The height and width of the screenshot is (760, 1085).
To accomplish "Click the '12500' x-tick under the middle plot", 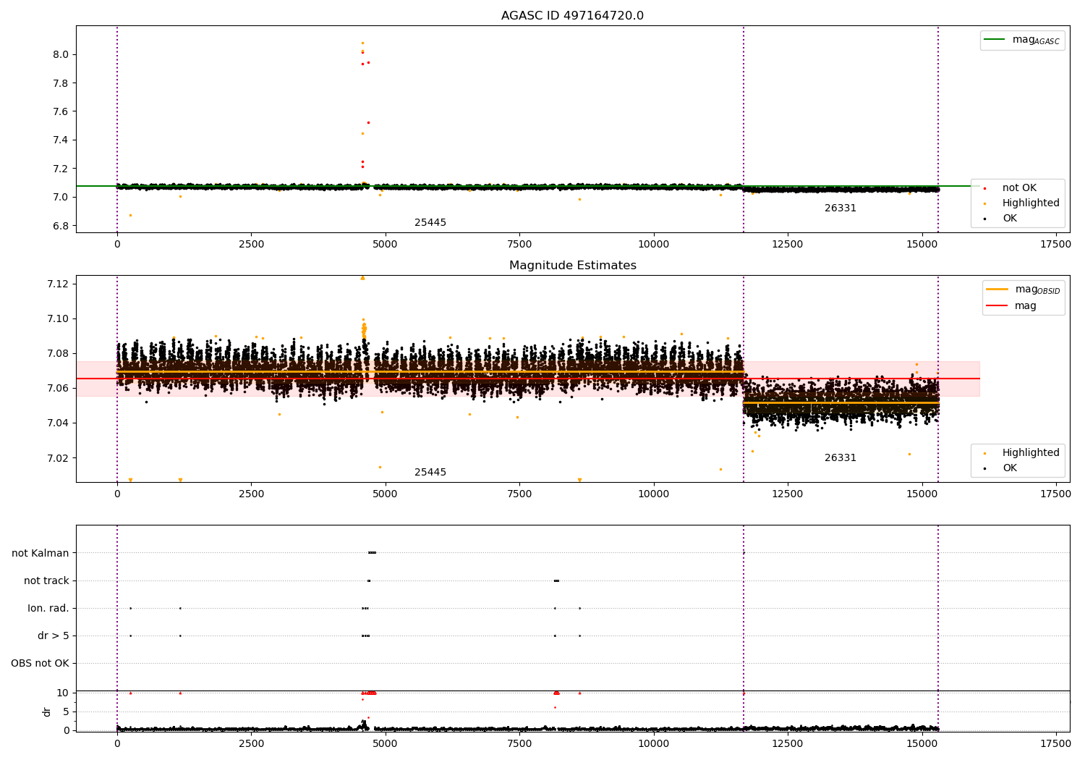I will [787, 494].
